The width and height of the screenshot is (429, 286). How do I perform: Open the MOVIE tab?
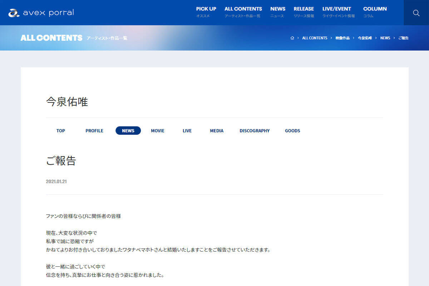point(158,131)
